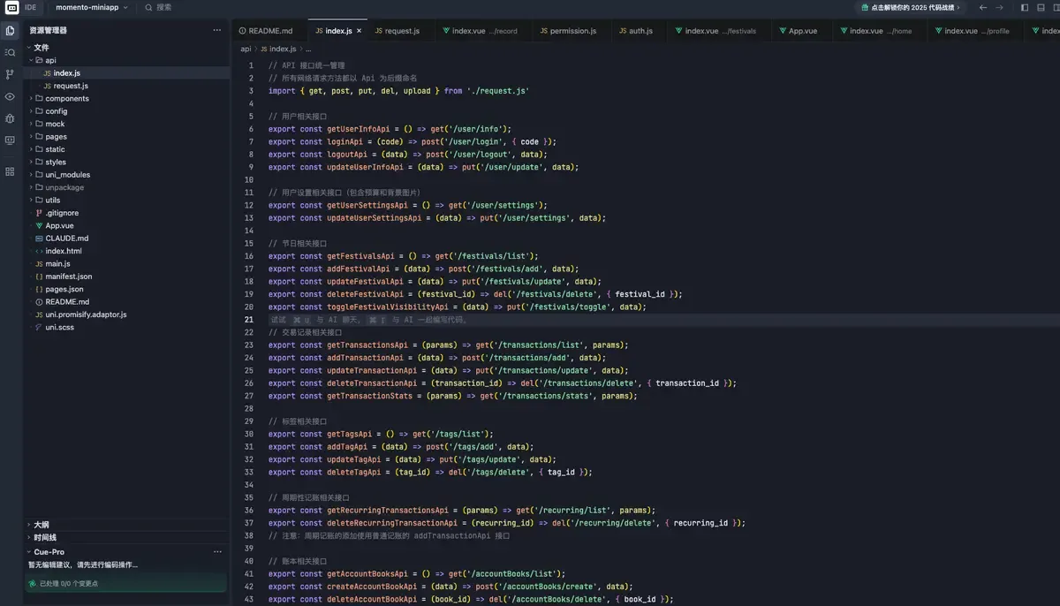This screenshot has width=1060, height=606.
Task: Click the 已处理 0/0 个变更点 status bar
Action: [126, 583]
